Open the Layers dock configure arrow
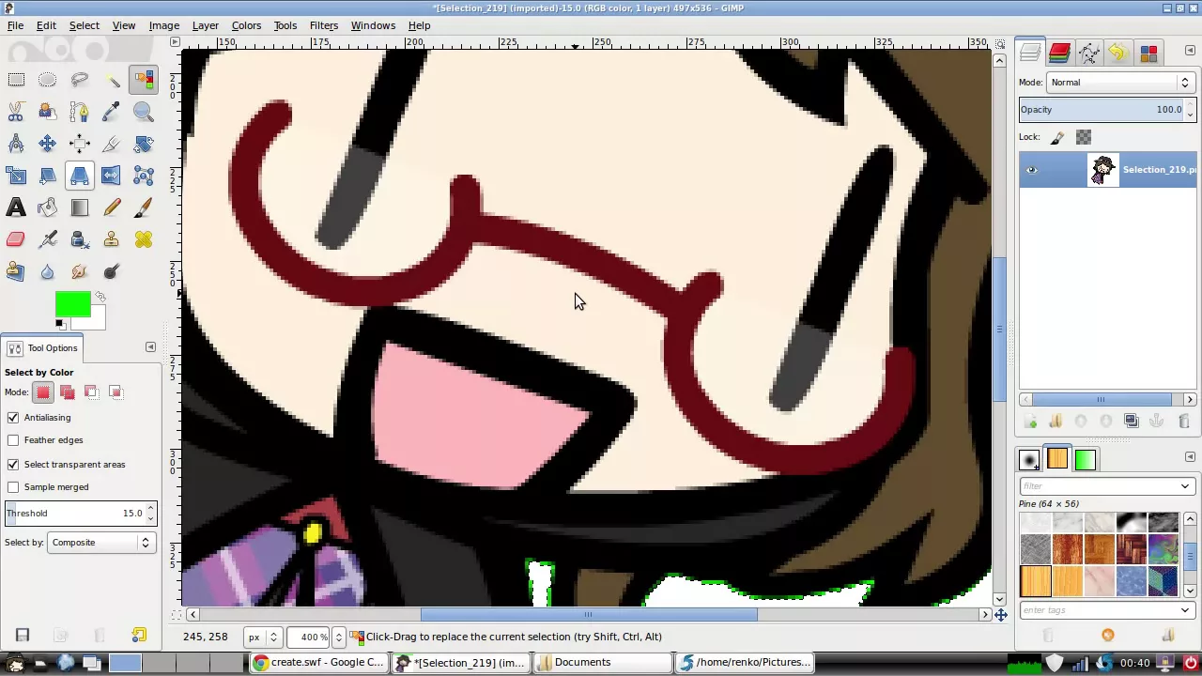The height and width of the screenshot is (676, 1202). [x=1190, y=51]
